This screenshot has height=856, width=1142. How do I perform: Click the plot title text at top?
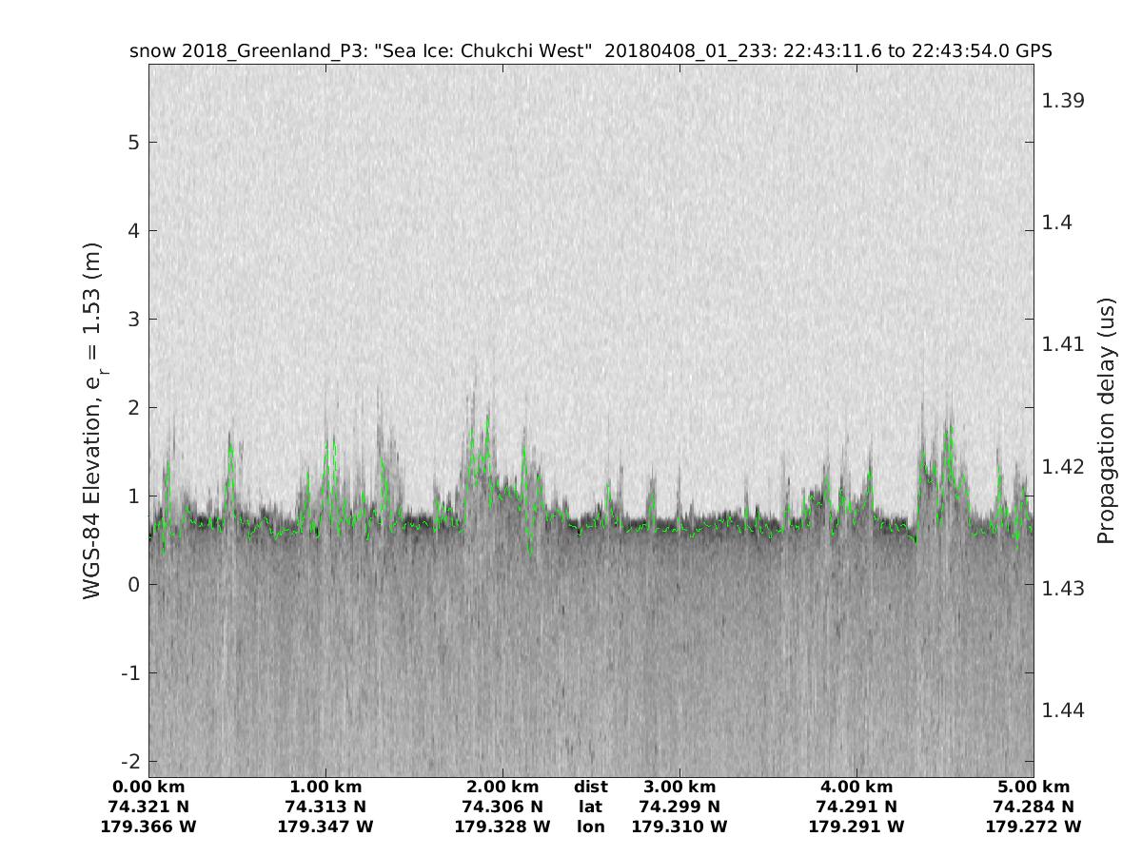tap(590, 51)
